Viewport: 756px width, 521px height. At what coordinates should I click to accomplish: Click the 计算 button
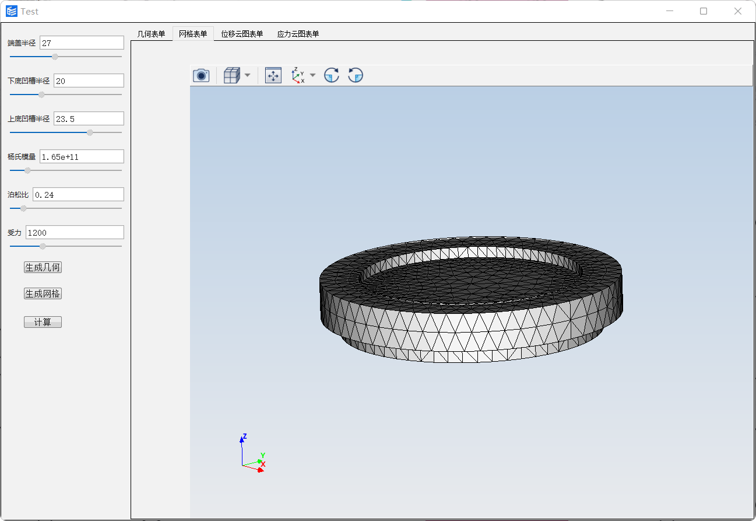click(43, 322)
